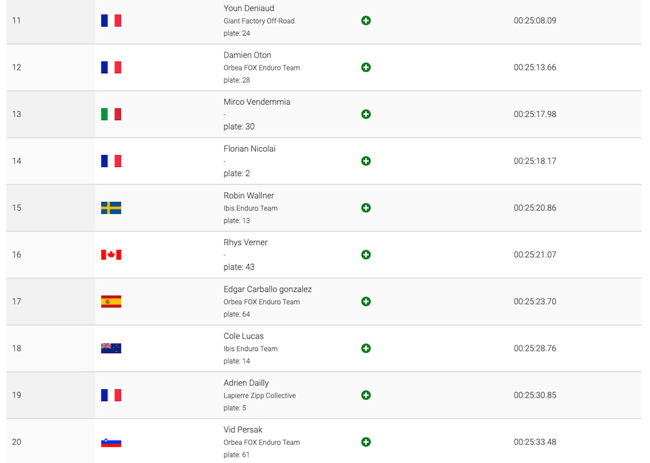Viewport: 650px width, 463px height.
Task: Click the Slovenian flag in row 20
Action: [111, 443]
